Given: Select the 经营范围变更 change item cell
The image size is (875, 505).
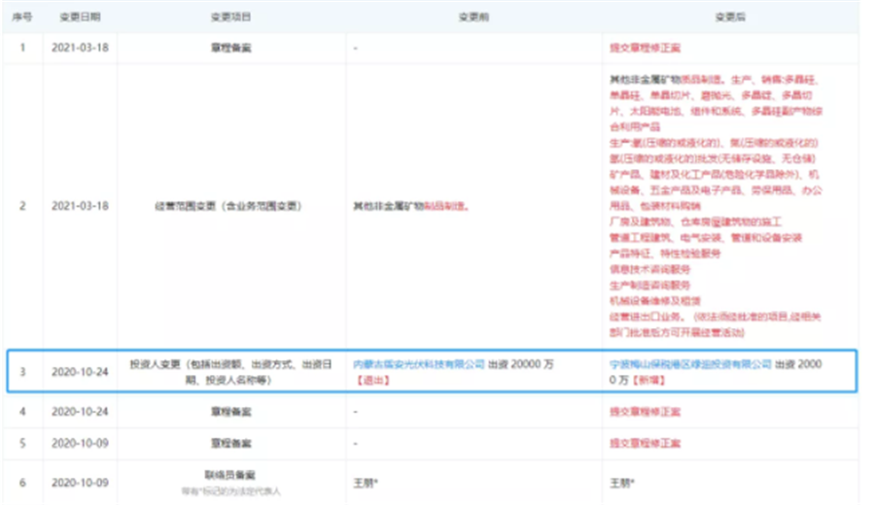Looking at the screenshot, I should pyautogui.click(x=230, y=206).
